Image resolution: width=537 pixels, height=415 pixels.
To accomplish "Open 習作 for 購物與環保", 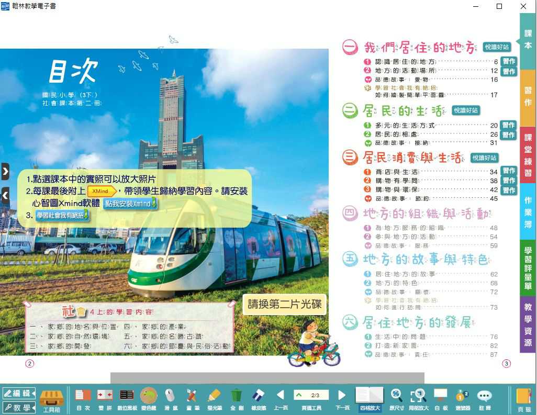I will (509, 190).
